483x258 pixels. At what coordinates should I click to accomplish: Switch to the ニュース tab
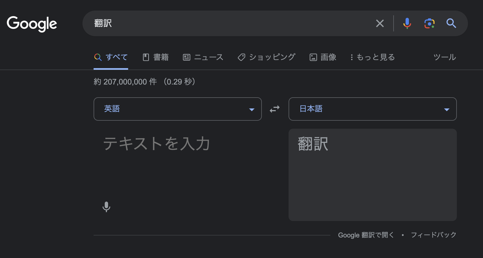(x=203, y=57)
